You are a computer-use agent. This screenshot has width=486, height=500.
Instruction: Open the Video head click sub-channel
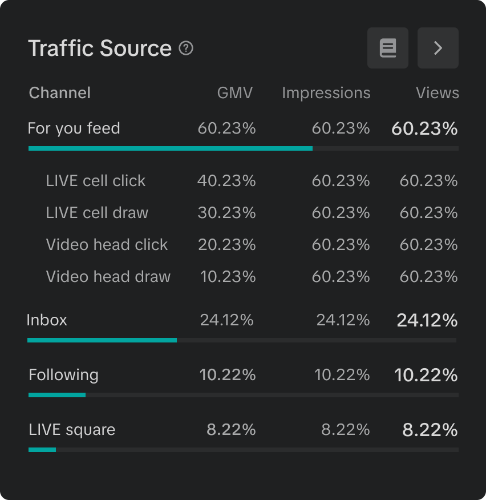(x=107, y=245)
